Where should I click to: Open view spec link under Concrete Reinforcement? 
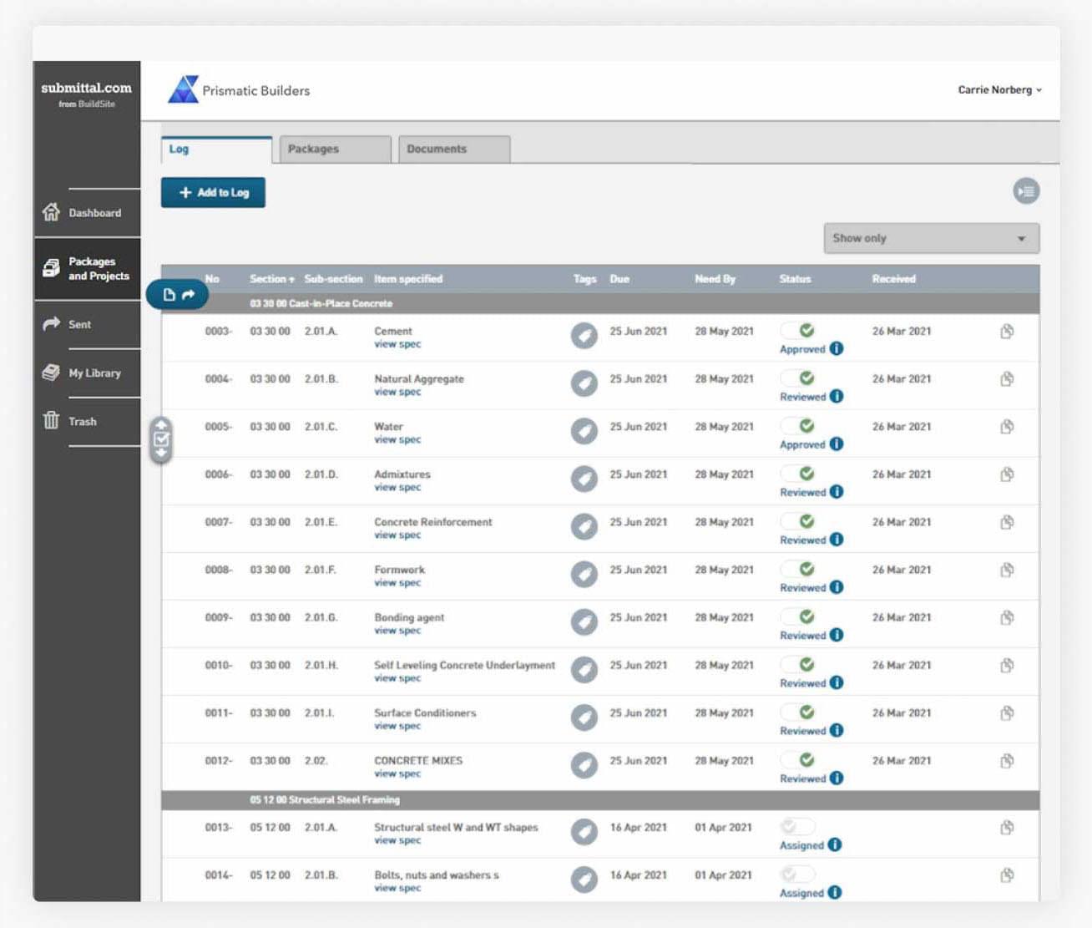point(397,535)
